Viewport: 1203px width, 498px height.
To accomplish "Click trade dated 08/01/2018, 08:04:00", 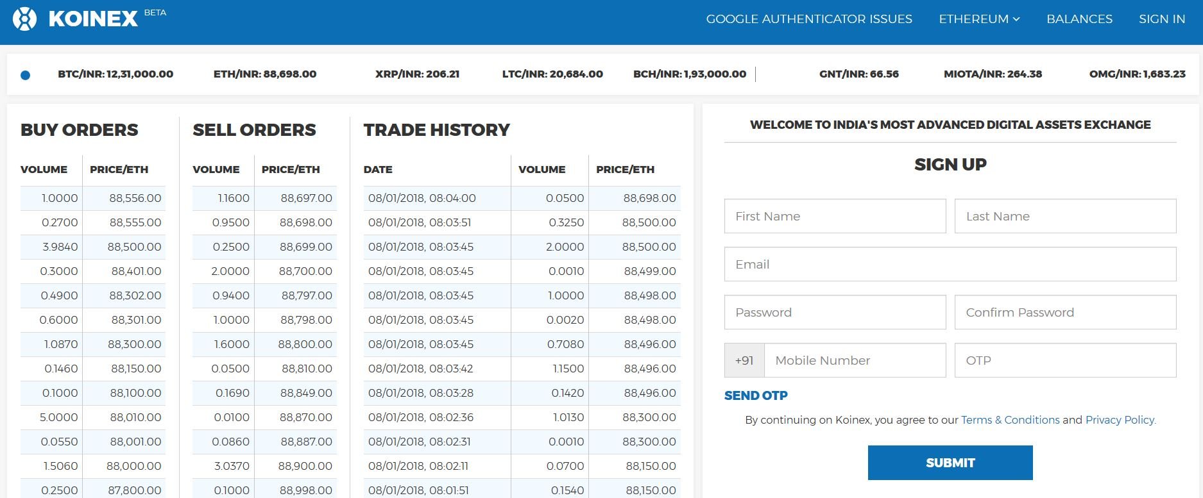I will [422, 198].
